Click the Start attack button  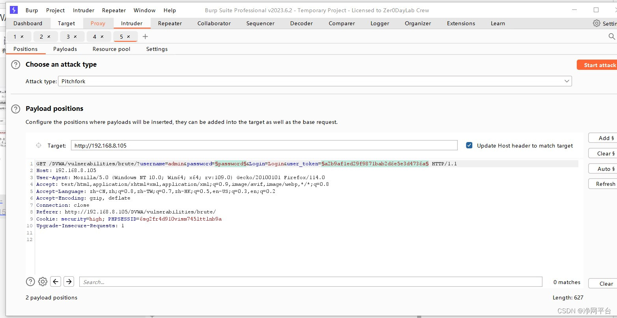(x=597, y=65)
